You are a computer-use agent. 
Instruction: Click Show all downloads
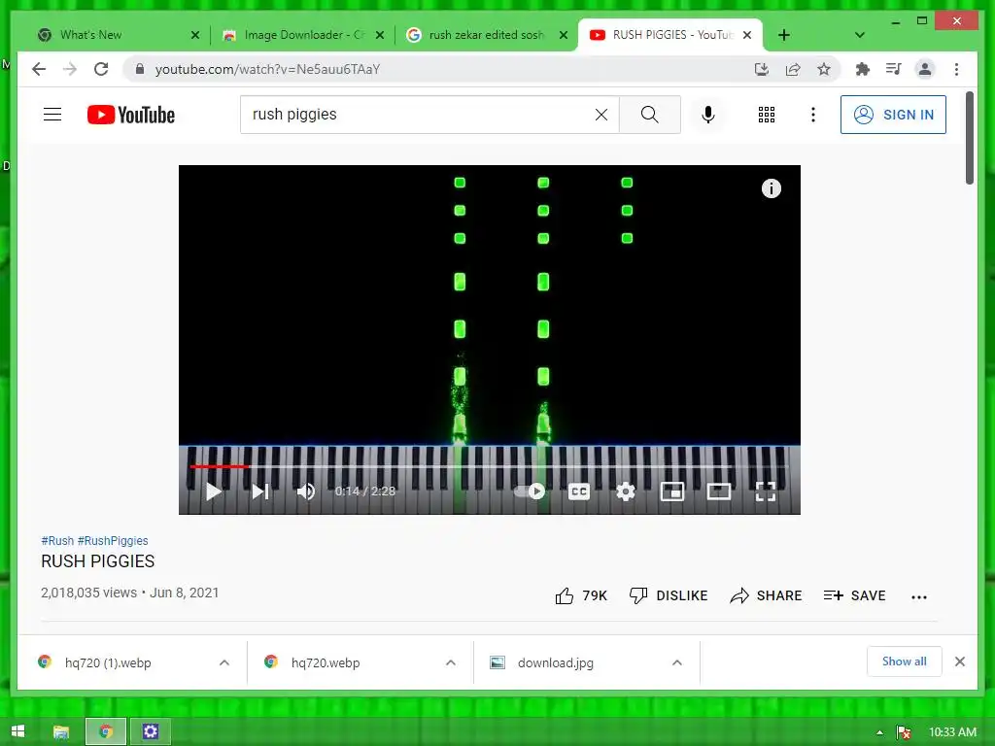(x=904, y=661)
